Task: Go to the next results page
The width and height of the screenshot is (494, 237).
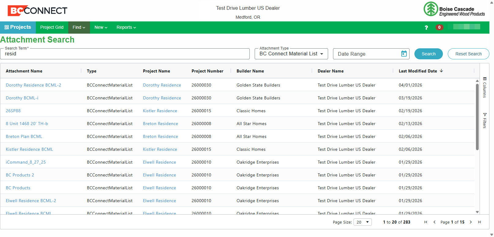Action: click(471, 222)
